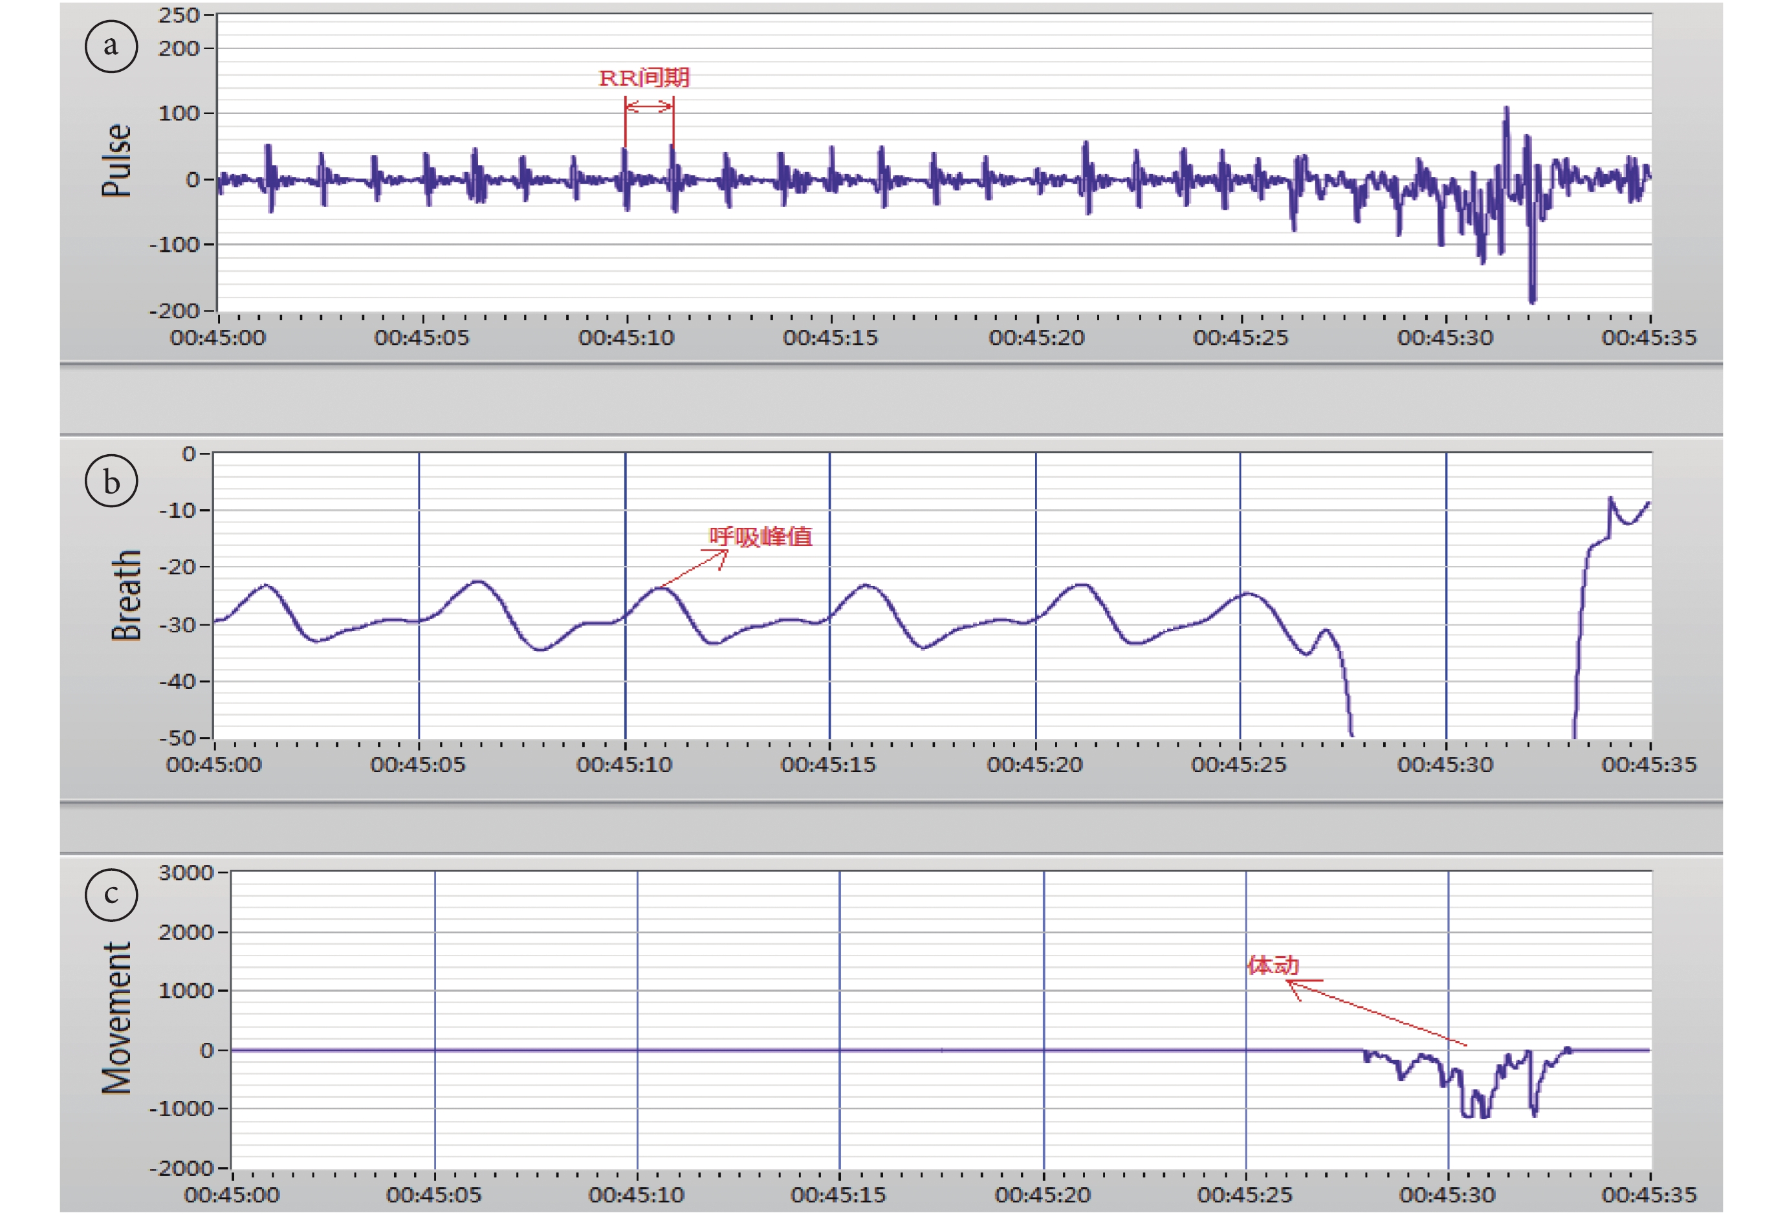Select the -100 tick on the Pulse axis

pos(174,245)
